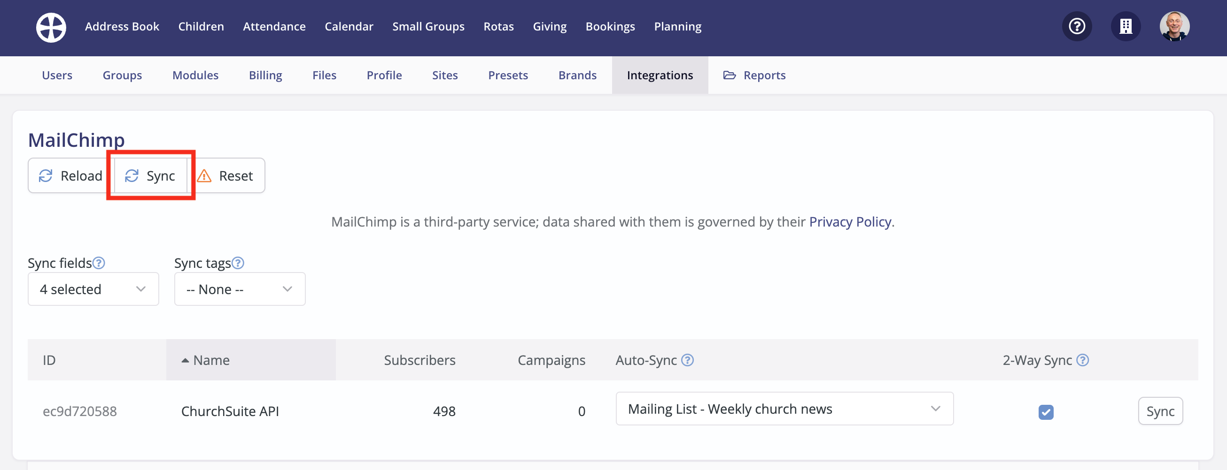The height and width of the screenshot is (470, 1227).
Task: Open the Address Book module
Action: pyautogui.click(x=122, y=27)
